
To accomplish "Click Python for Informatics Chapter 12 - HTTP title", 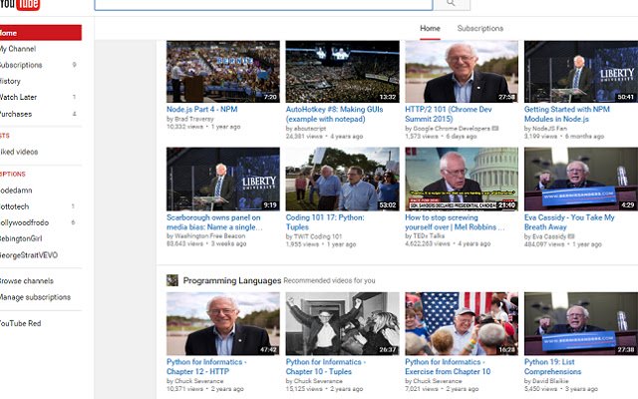I will coord(206,366).
